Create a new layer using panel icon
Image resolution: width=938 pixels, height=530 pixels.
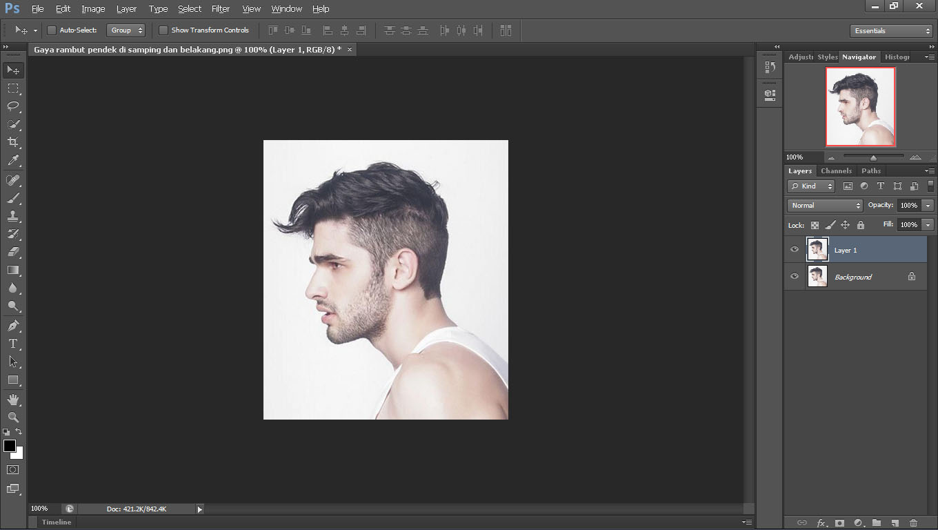(x=895, y=523)
